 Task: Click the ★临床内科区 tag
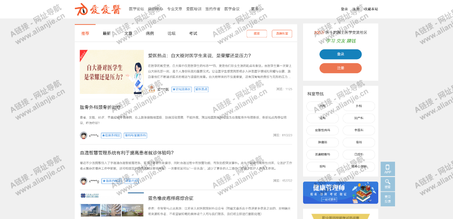[111, 181]
